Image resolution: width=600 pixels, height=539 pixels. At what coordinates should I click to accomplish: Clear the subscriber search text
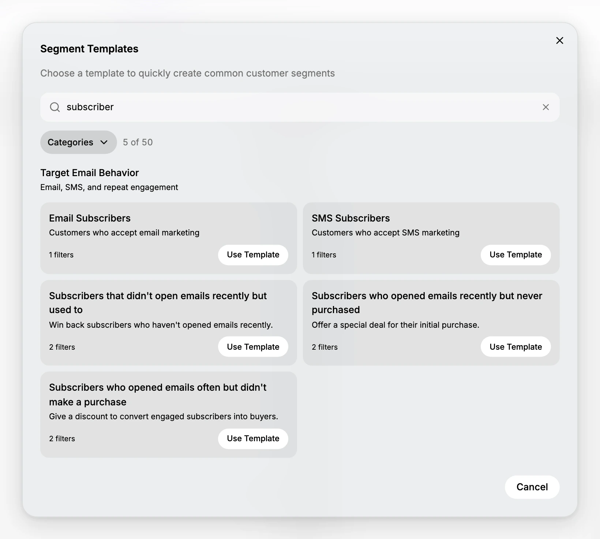[x=545, y=107]
